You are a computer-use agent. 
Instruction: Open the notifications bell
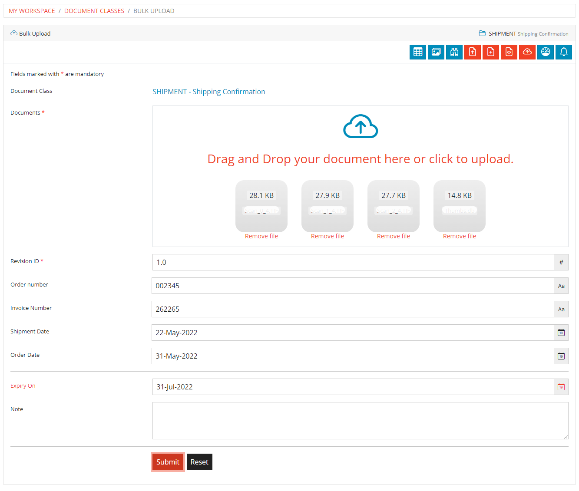pyautogui.click(x=563, y=52)
